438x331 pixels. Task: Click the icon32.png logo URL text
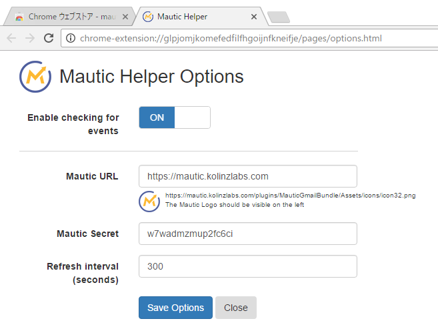(x=290, y=196)
